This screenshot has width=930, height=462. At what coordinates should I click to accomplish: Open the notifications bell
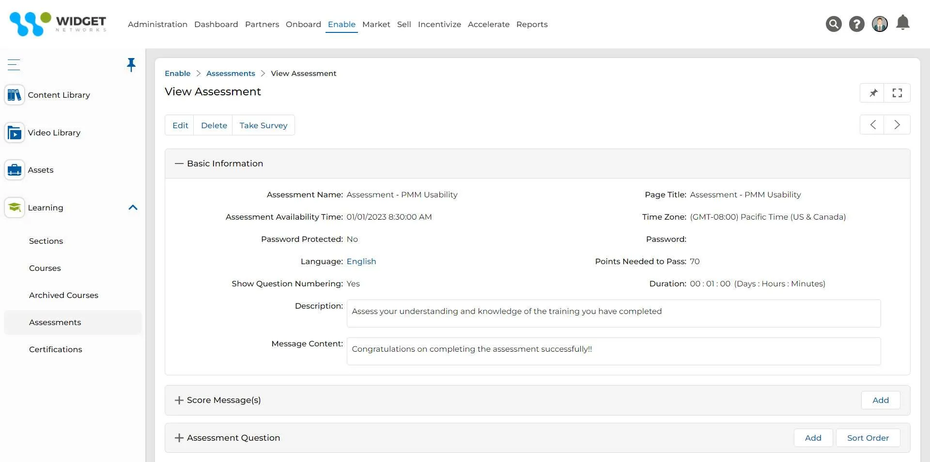pyautogui.click(x=903, y=23)
